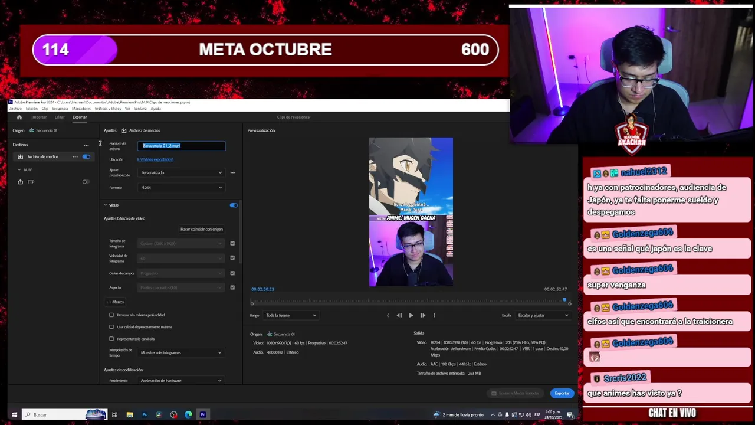This screenshot has width=755, height=425.
Task: Open the Edición menu
Action: (31, 109)
